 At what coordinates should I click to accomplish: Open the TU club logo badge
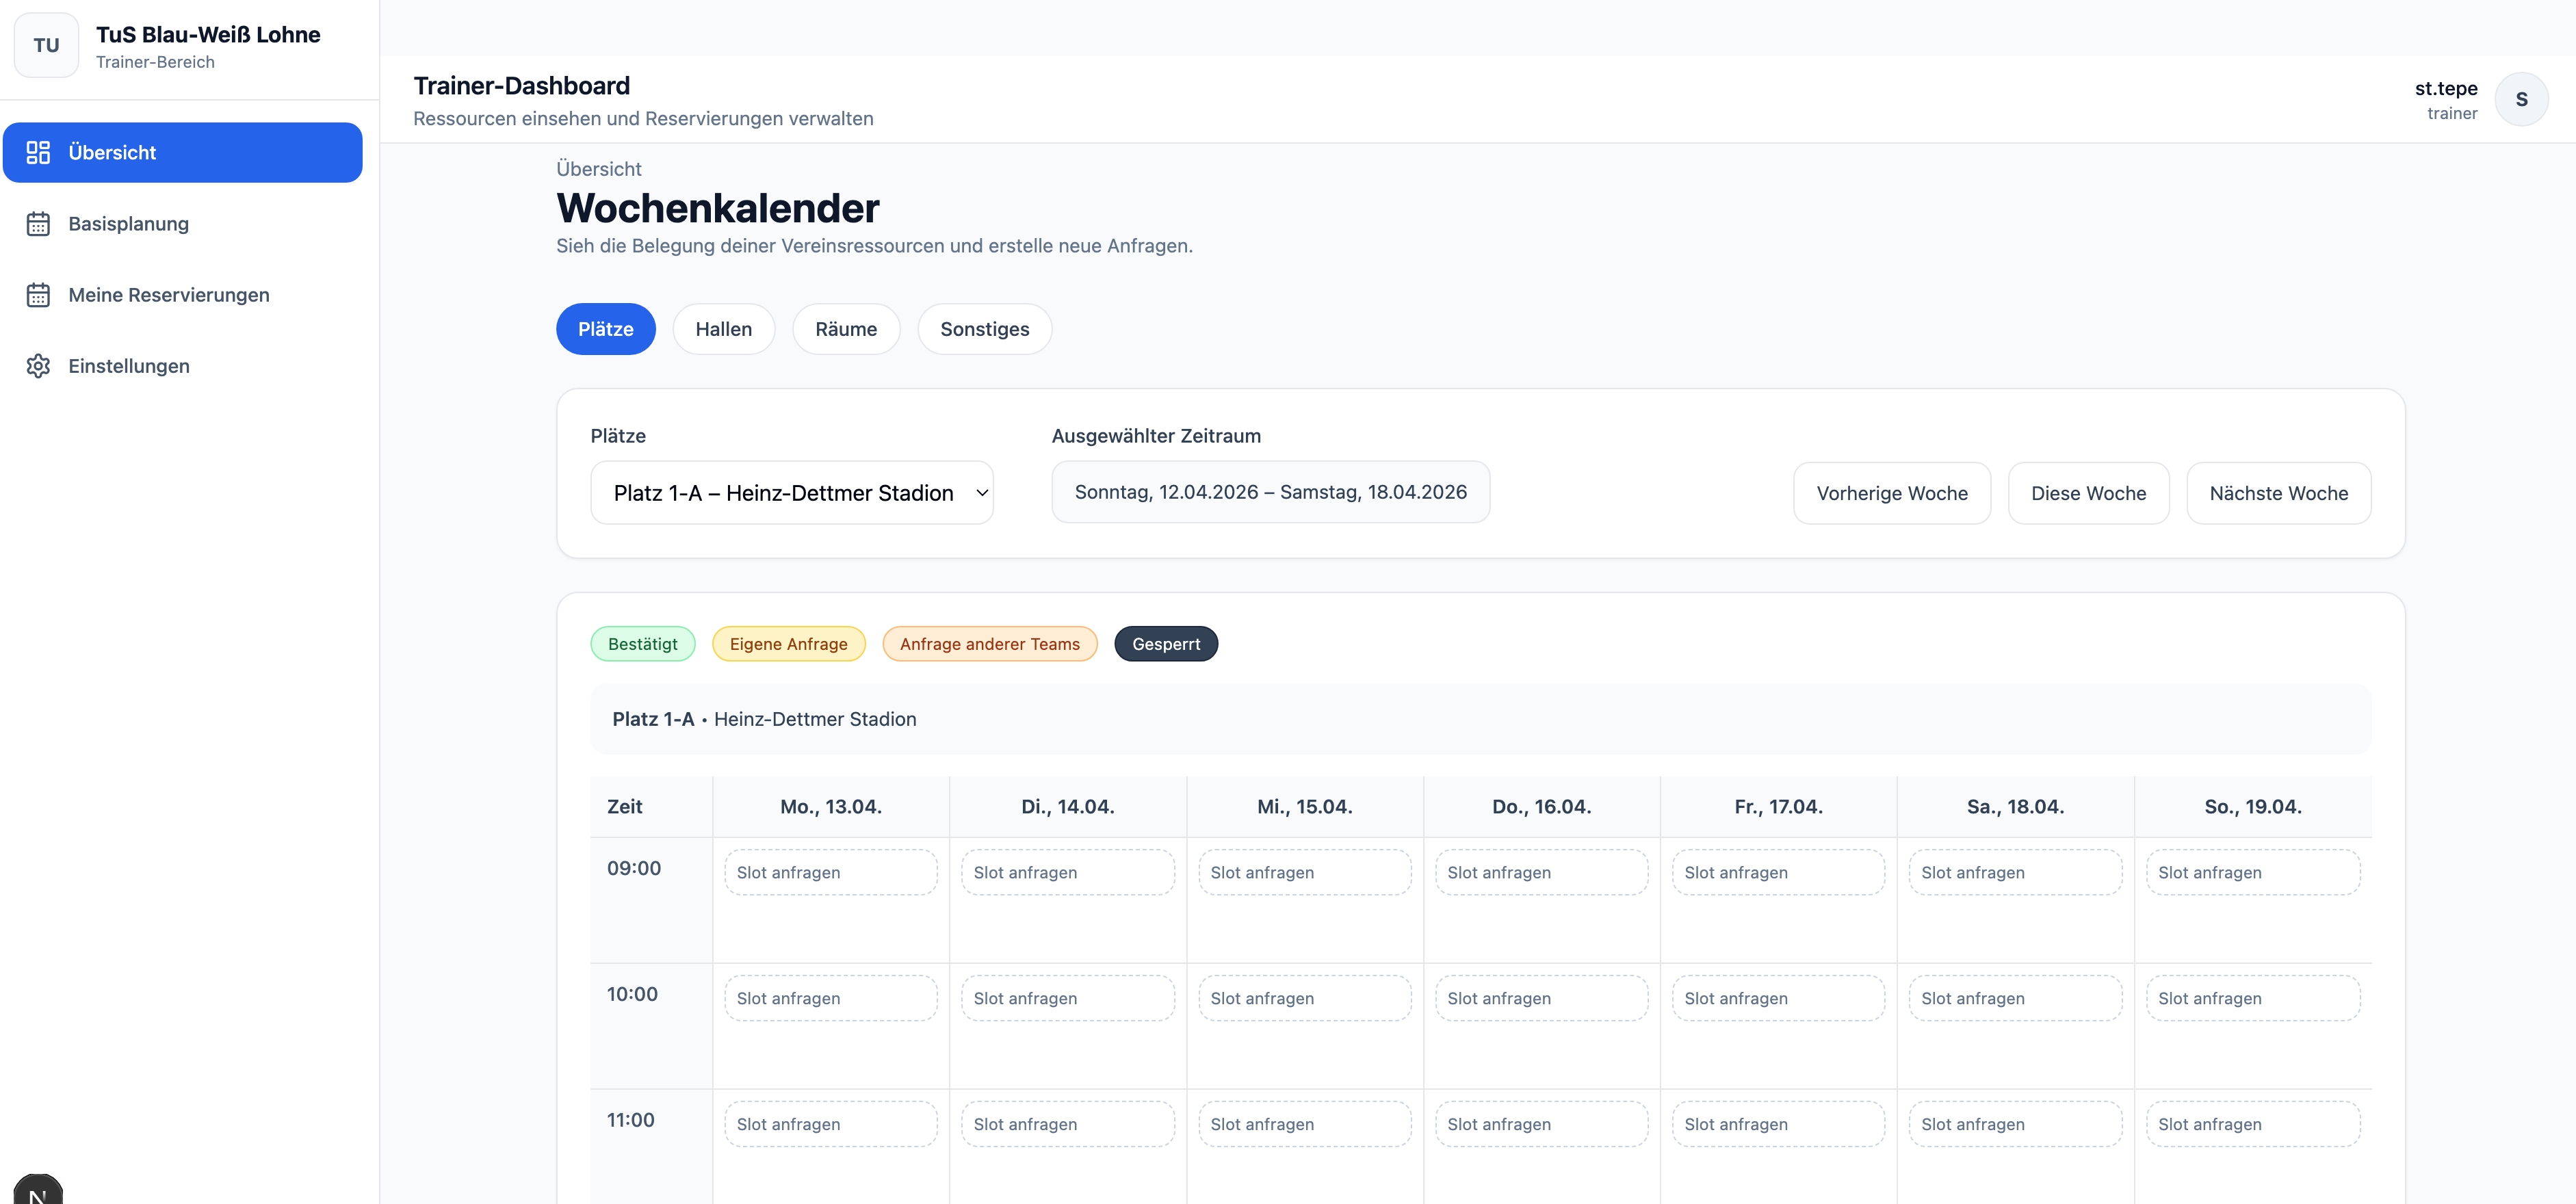[x=46, y=45]
